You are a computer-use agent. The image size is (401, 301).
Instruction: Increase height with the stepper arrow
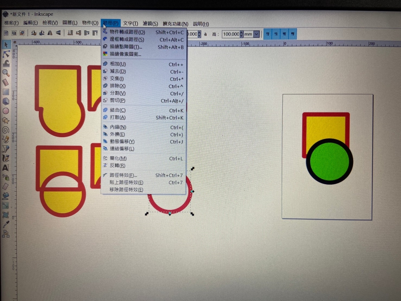241,33
